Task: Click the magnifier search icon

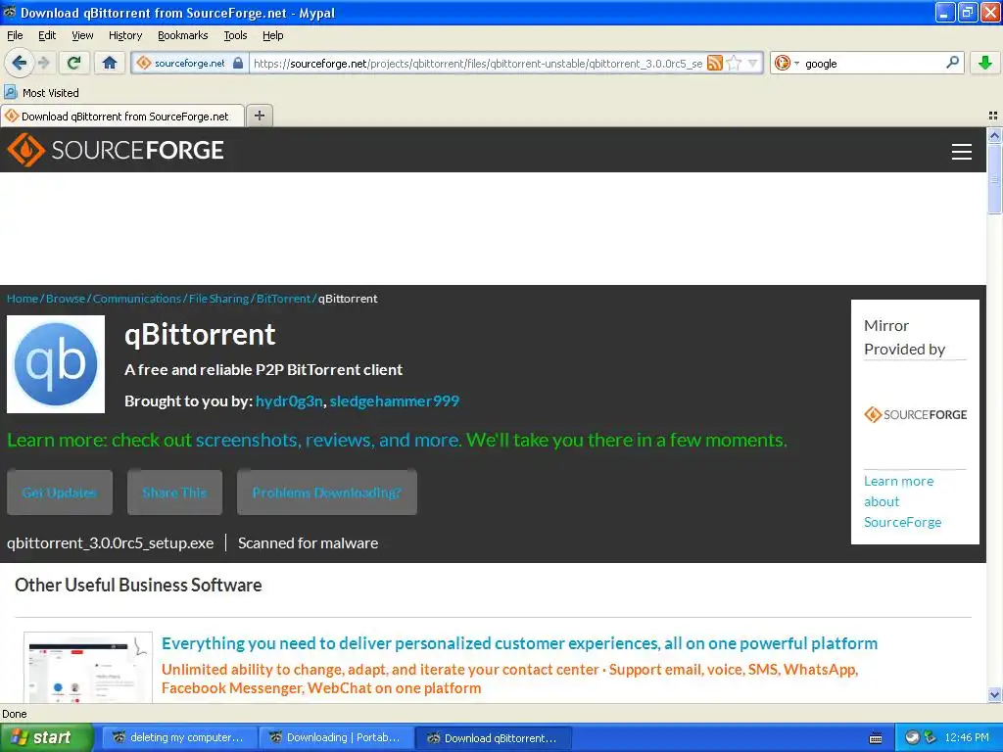Action: pos(952,63)
